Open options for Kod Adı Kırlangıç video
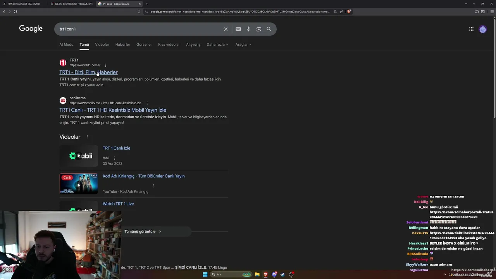 coord(153,186)
